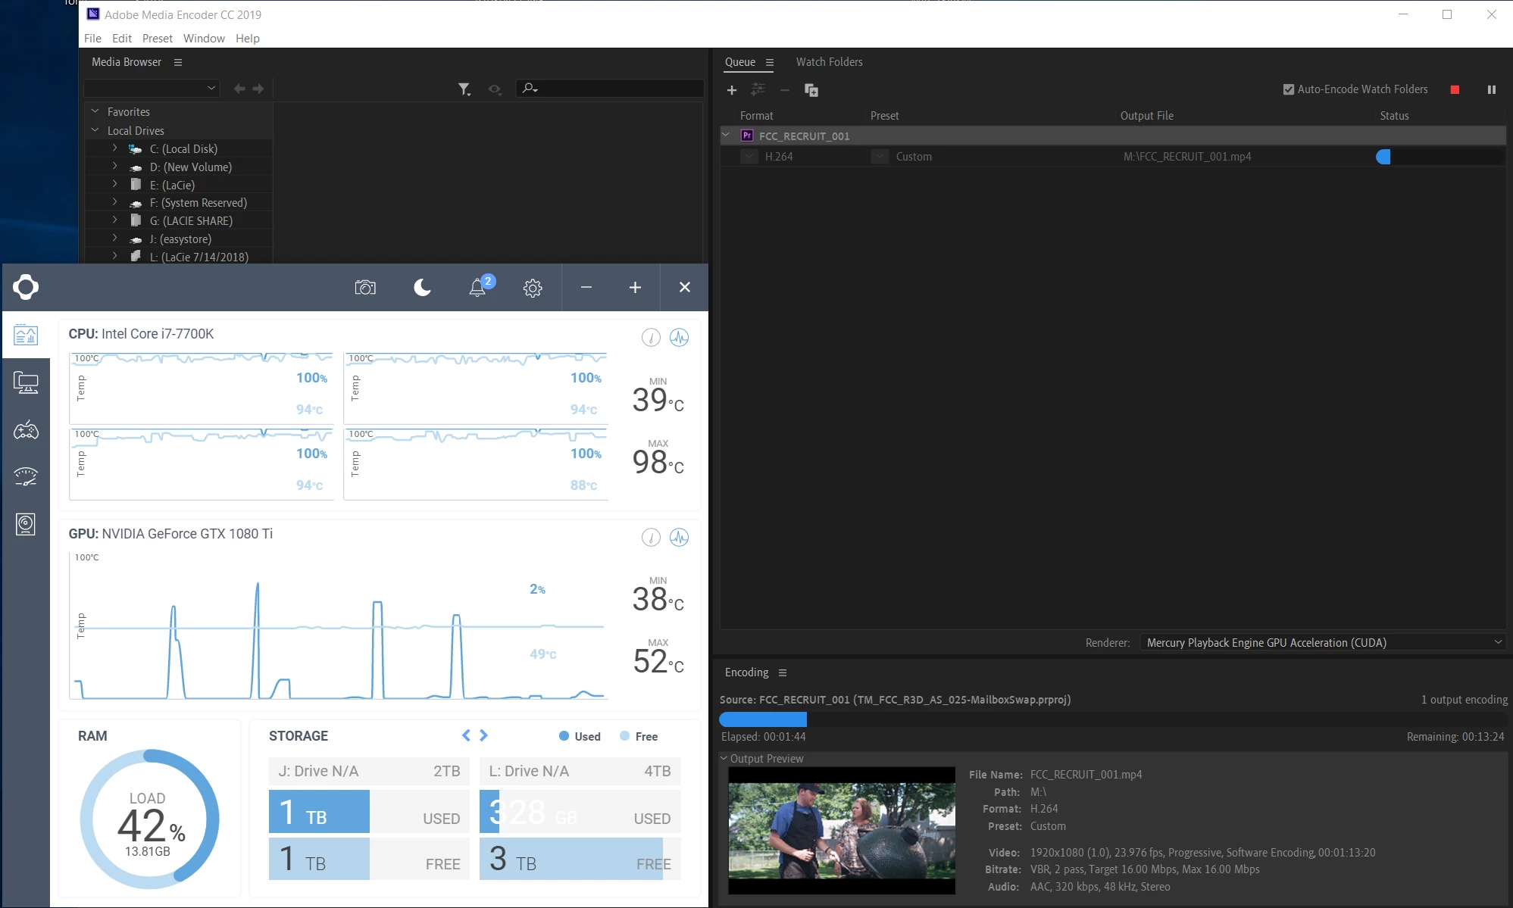Expand the C: (Local Disk) drive
1513x908 pixels.
(x=115, y=148)
